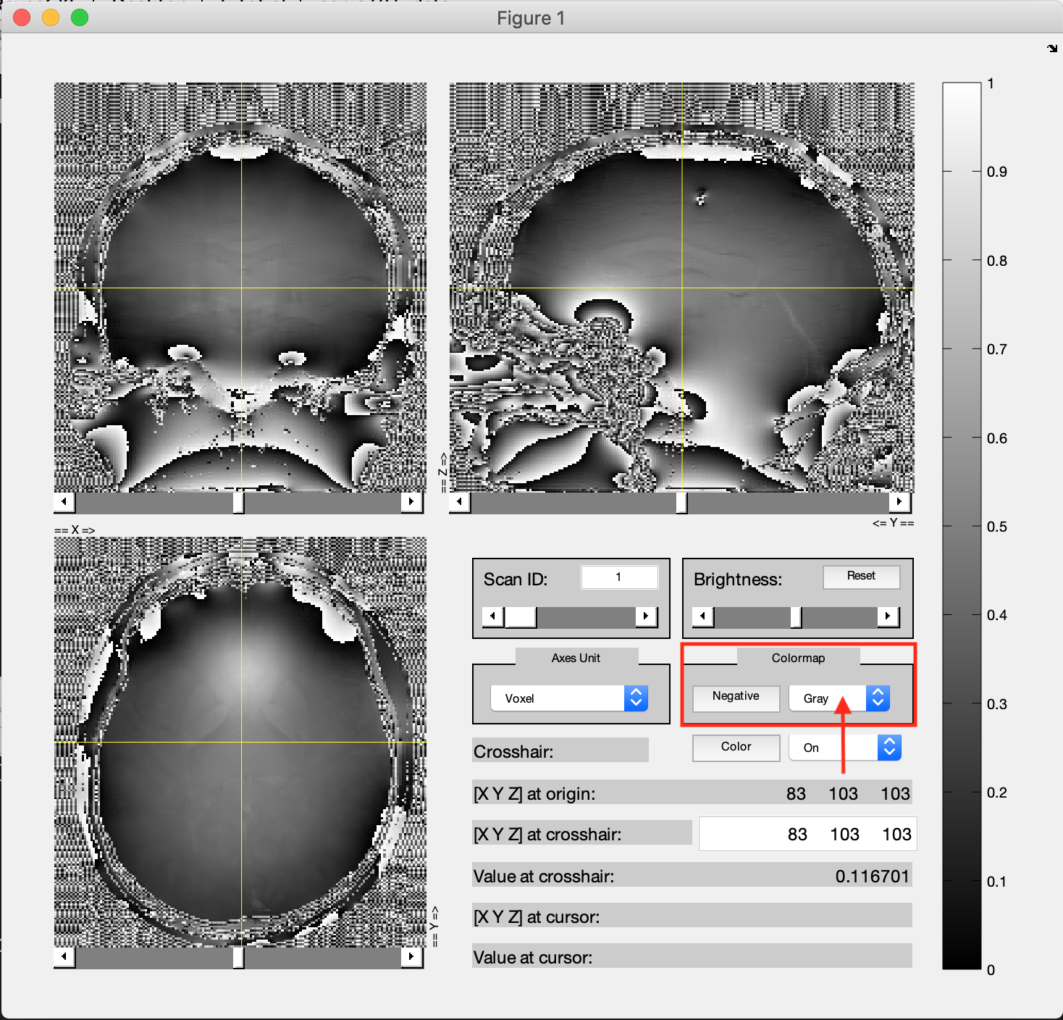1063x1020 pixels.
Task: Click the '[X Y Z] at cursor:' label
Action: coord(537,917)
